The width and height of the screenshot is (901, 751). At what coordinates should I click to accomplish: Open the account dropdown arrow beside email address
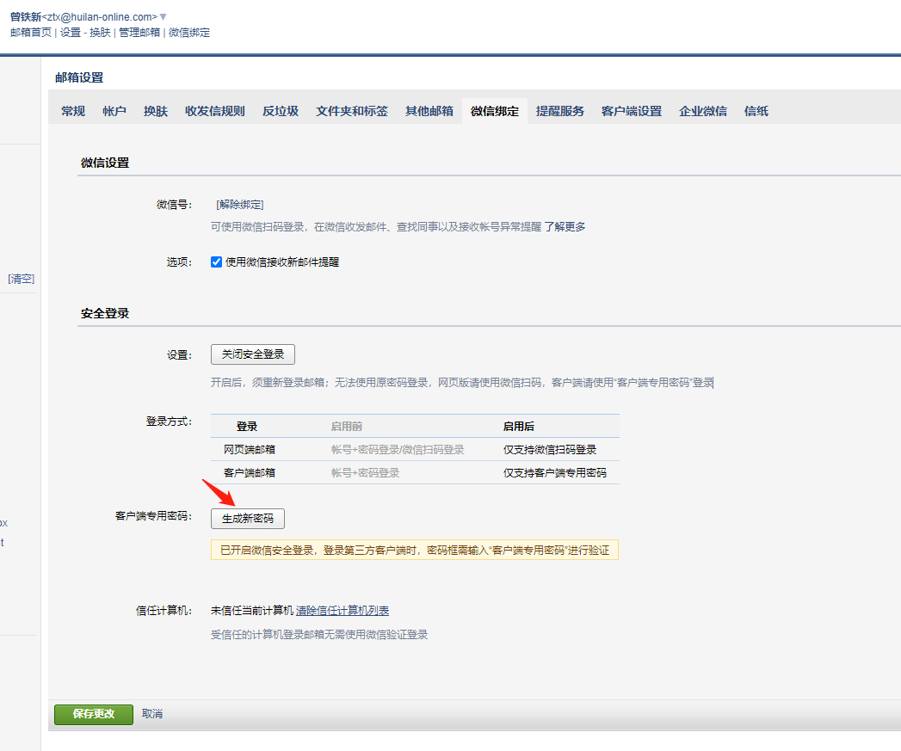click(x=164, y=17)
